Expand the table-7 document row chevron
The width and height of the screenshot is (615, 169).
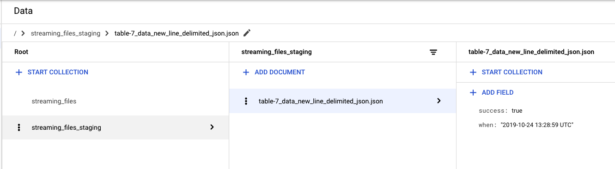439,101
